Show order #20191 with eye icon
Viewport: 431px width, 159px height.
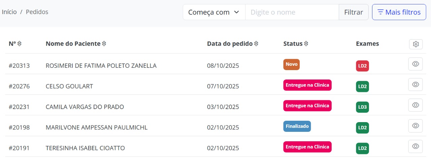tap(416, 146)
